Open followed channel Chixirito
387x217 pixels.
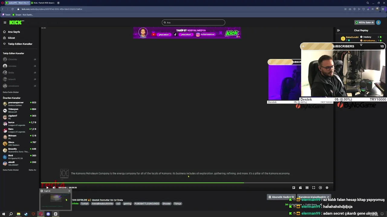(19, 59)
